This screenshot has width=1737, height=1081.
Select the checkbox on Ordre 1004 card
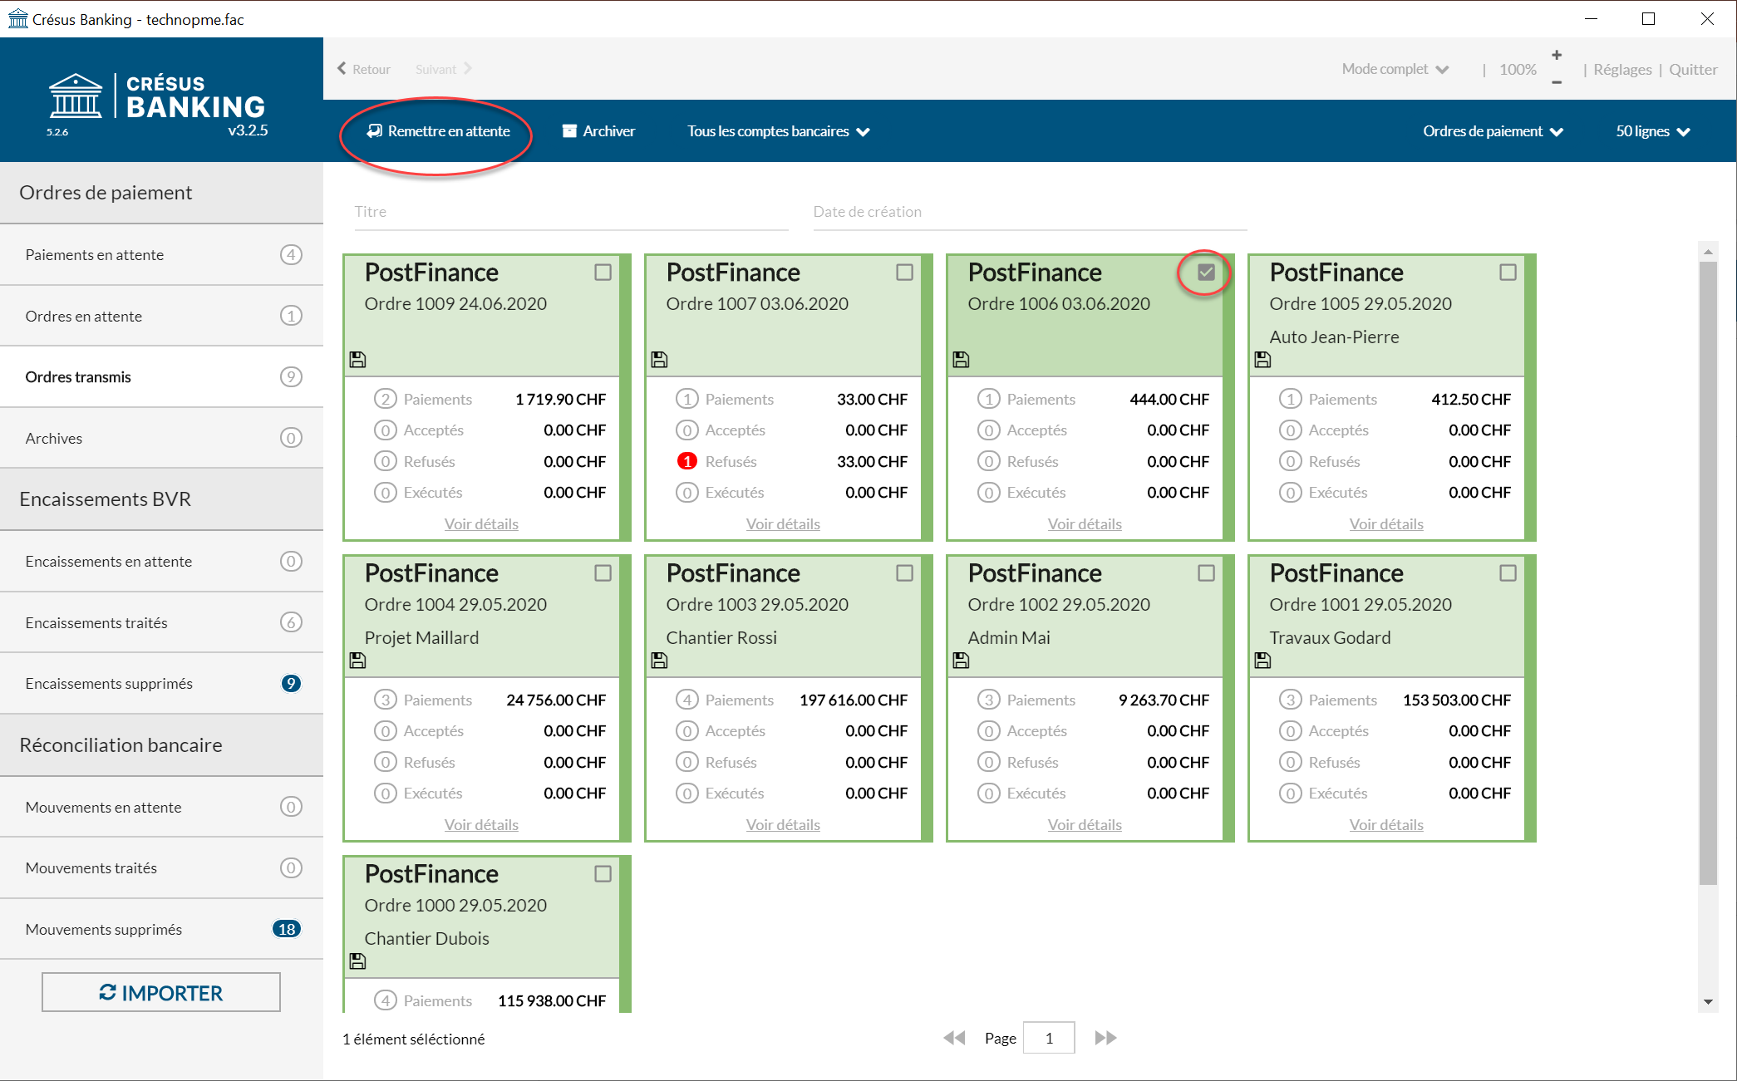pos(603,572)
